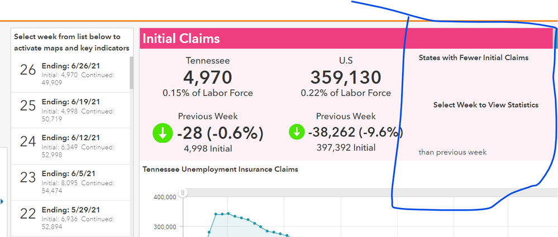
Task: Click the Tennessee 4,970 claims figure
Action: (207, 78)
